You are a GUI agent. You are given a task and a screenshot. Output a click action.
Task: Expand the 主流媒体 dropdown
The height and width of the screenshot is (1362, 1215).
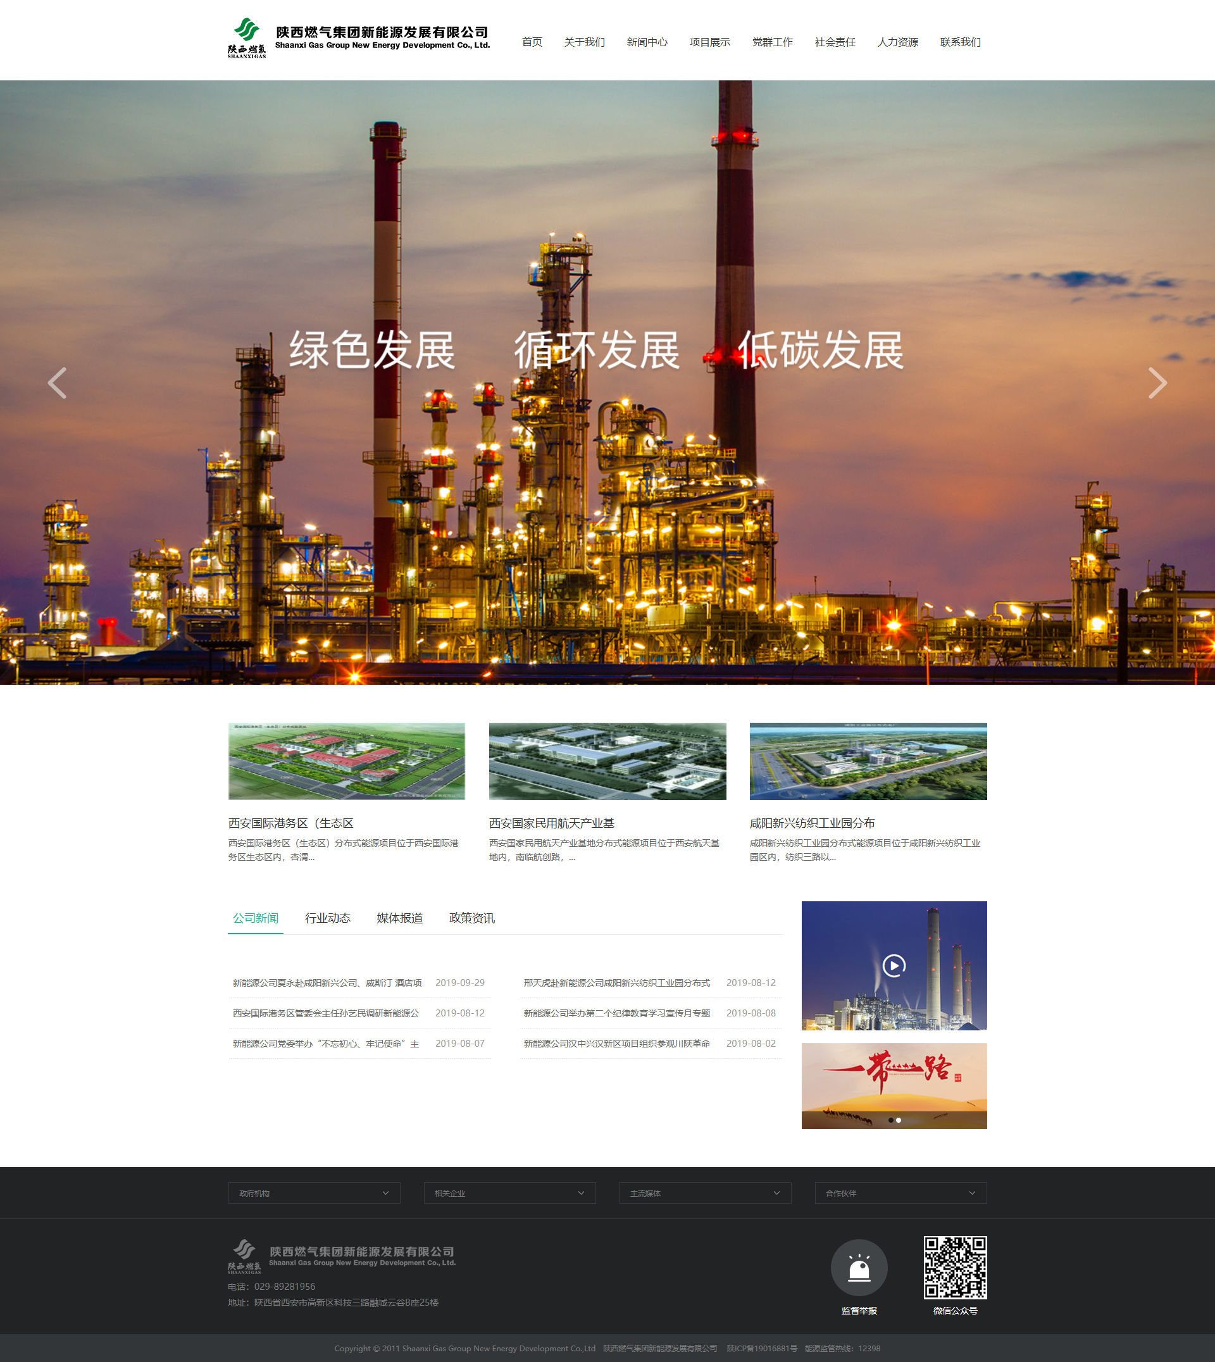click(705, 1193)
